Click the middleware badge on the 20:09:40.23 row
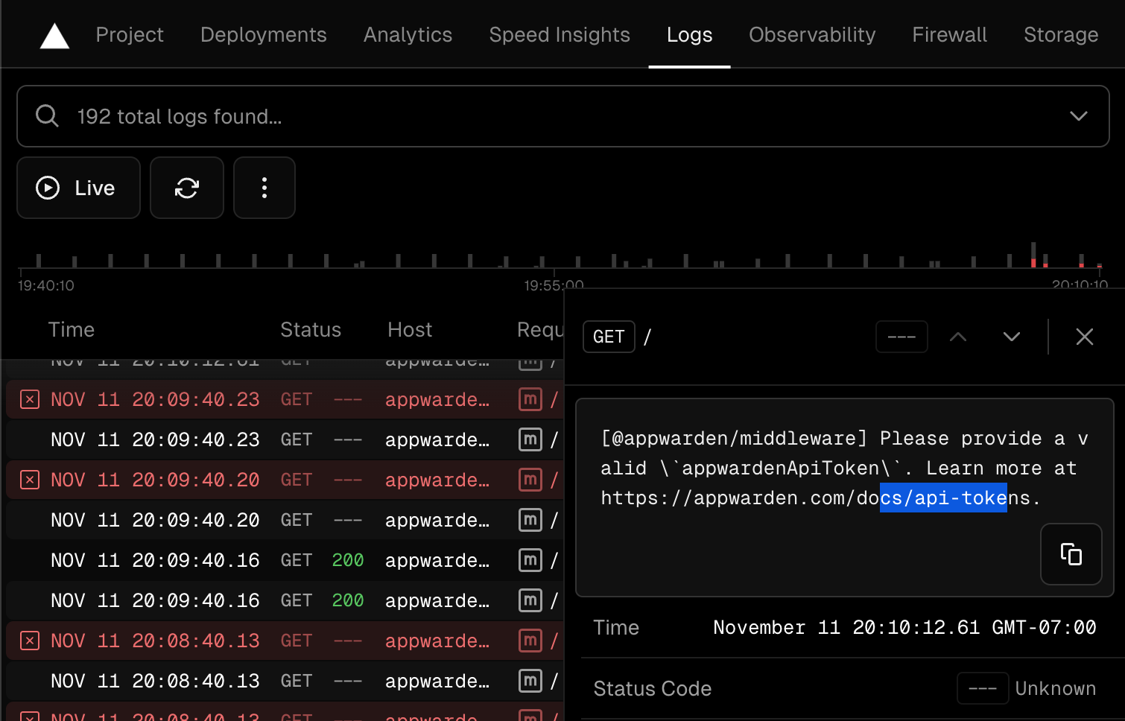Screen dimensions: 1125x721 point(530,399)
